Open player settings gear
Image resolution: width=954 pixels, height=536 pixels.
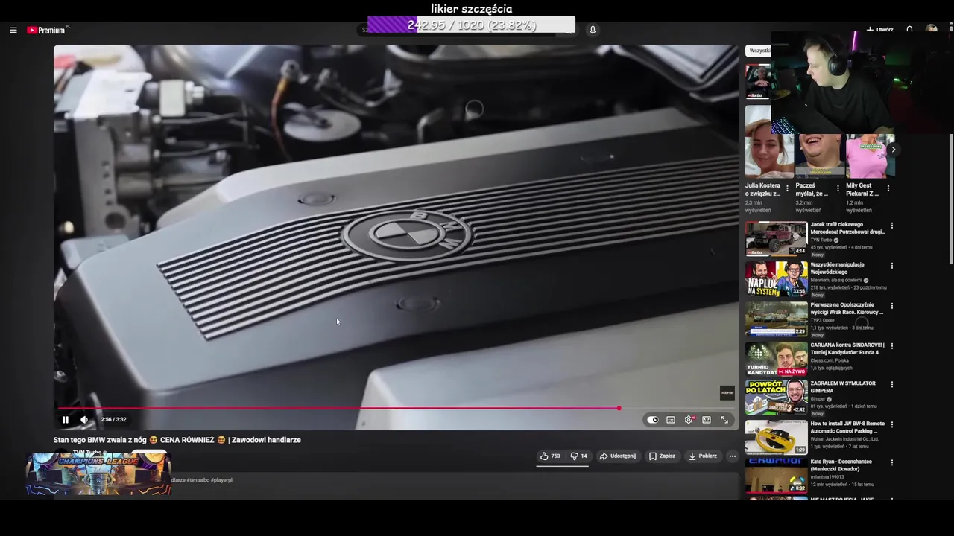pyautogui.click(x=689, y=420)
